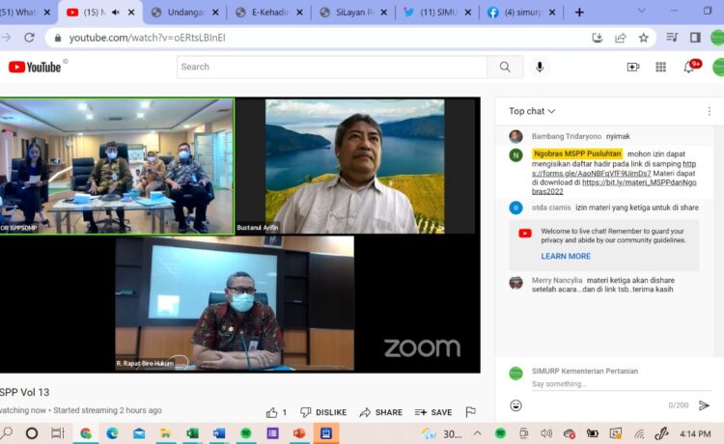Click SAVE to add video to playlist
The height and width of the screenshot is (444, 724).
[433, 412]
